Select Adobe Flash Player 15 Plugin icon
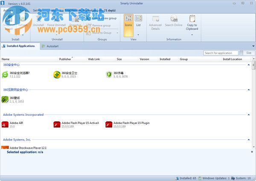Screen dimensions: 256x181 pos(109,124)
